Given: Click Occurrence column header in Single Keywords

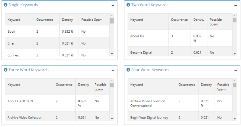Looking at the screenshot, I should pos(45,19).
